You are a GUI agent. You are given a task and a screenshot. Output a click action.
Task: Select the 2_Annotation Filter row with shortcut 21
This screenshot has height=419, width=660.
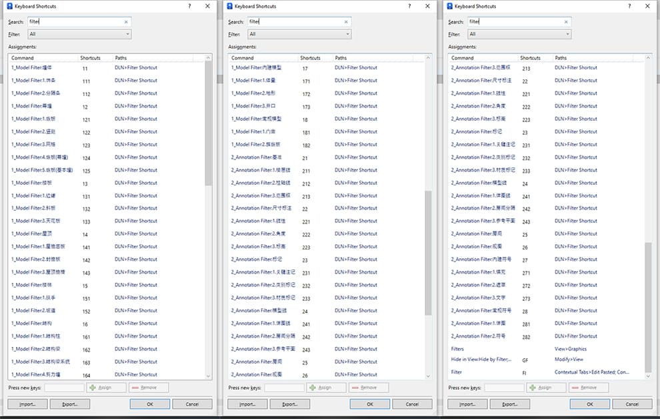[x=327, y=157]
